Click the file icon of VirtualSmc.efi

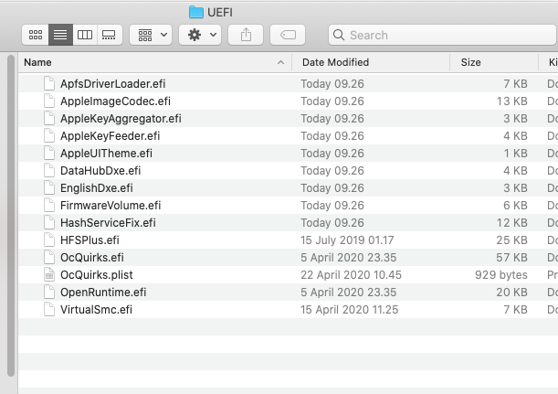(x=49, y=309)
